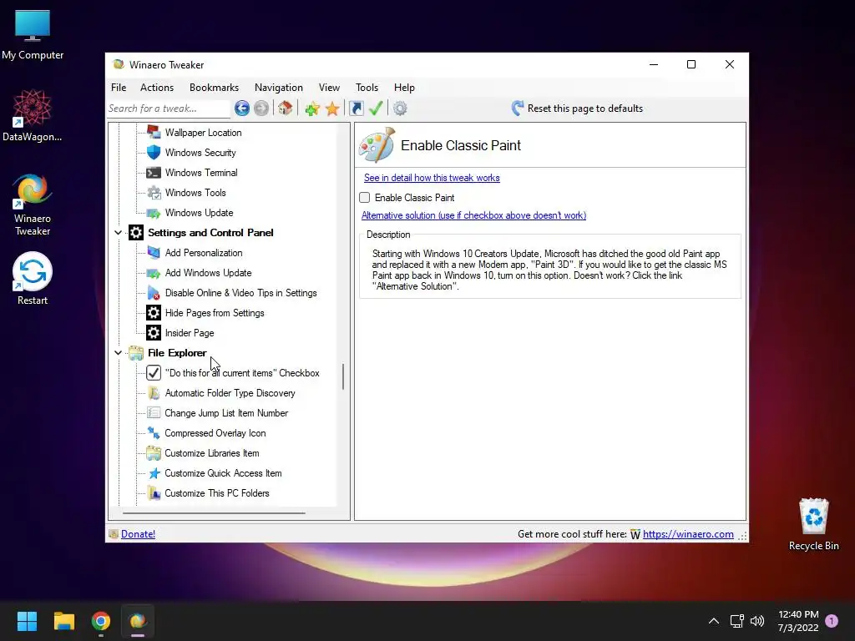The image size is (855, 641).
Task: Click the Forward navigation arrow icon
Action: [261, 109]
